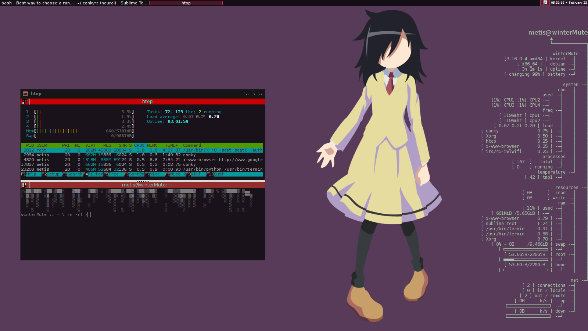588x331 pixels.
Task: Sort by CPU% column header
Action: pyautogui.click(x=139, y=145)
